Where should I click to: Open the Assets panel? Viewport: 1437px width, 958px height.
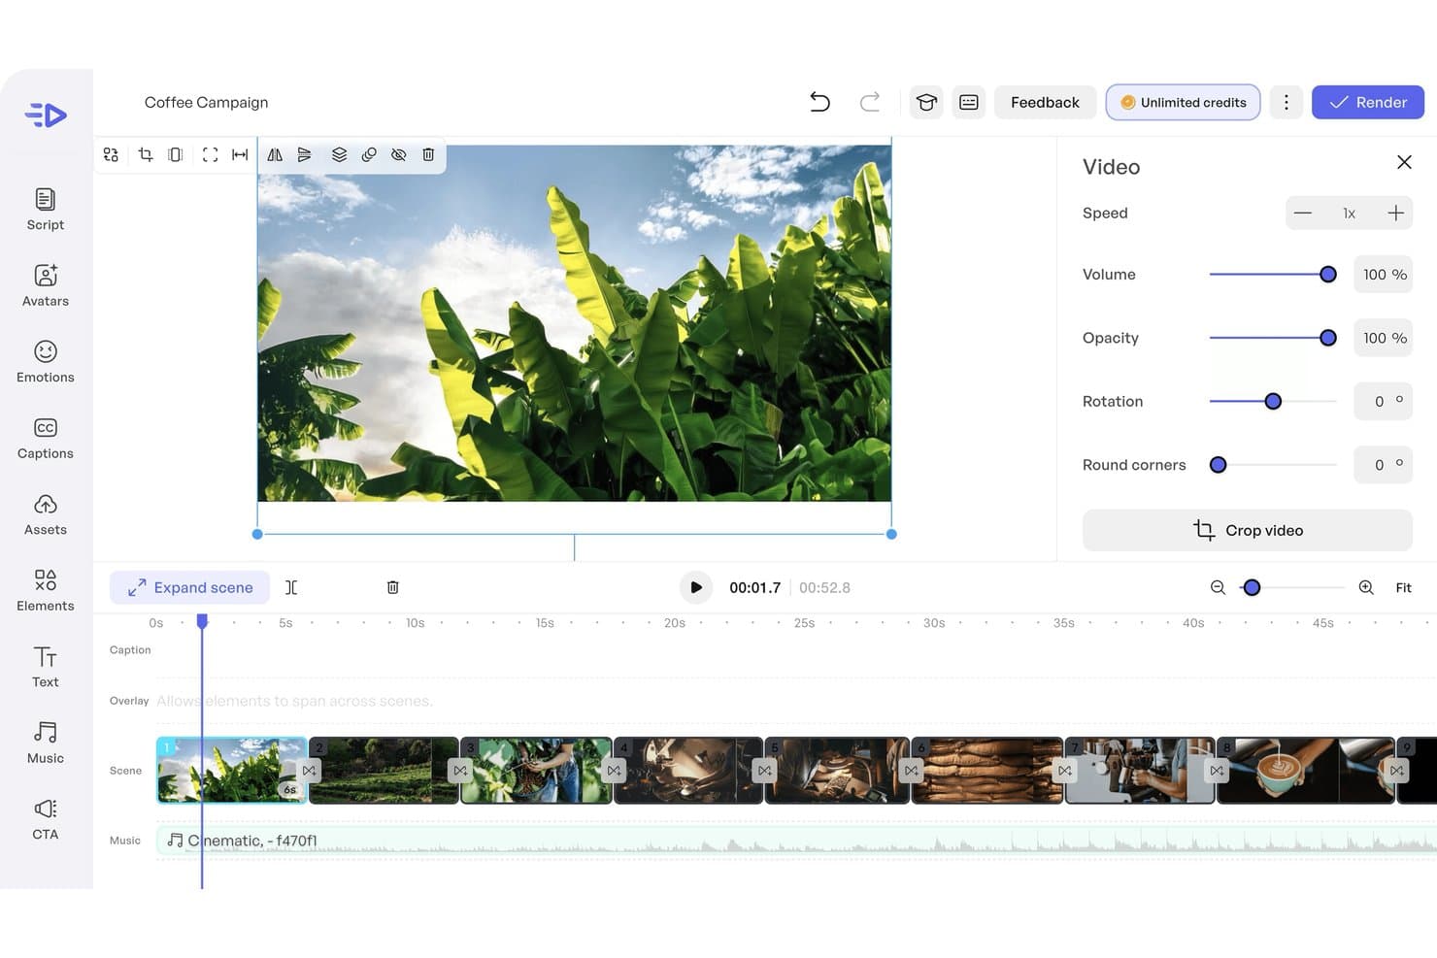[x=46, y=513]
